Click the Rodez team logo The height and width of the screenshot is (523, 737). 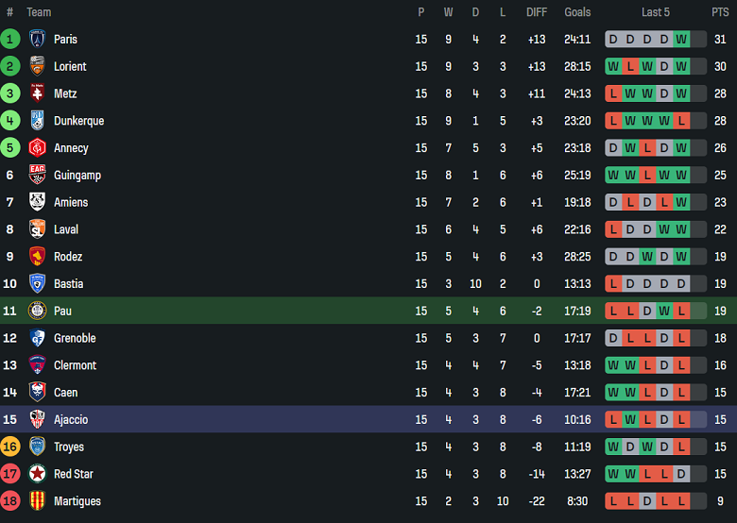(37, 257)
